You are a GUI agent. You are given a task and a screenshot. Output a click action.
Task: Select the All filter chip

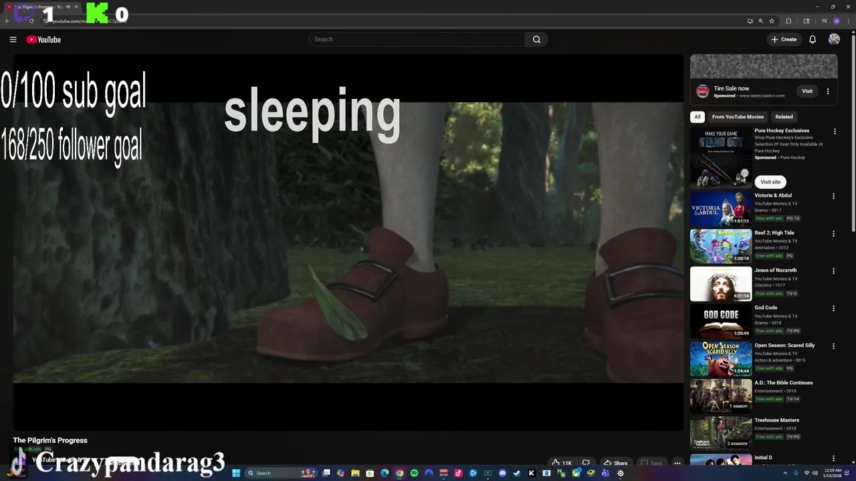coord(698,117)
